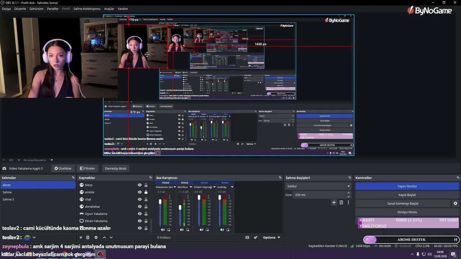Hide the donatebar source
This screenshot has height=259, width=461.
[140, 206]
